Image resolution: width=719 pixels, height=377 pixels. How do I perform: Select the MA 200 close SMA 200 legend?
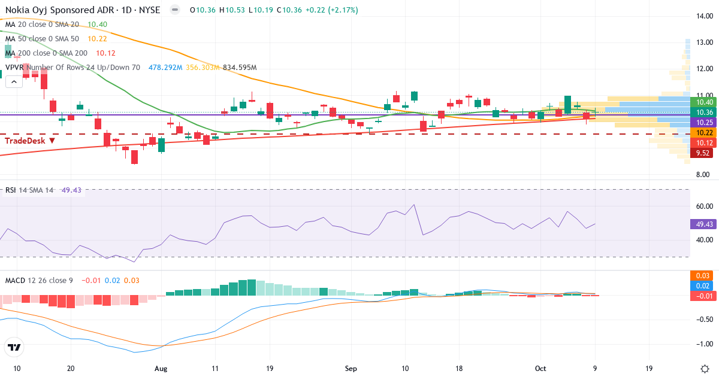[x=46, y=53]
